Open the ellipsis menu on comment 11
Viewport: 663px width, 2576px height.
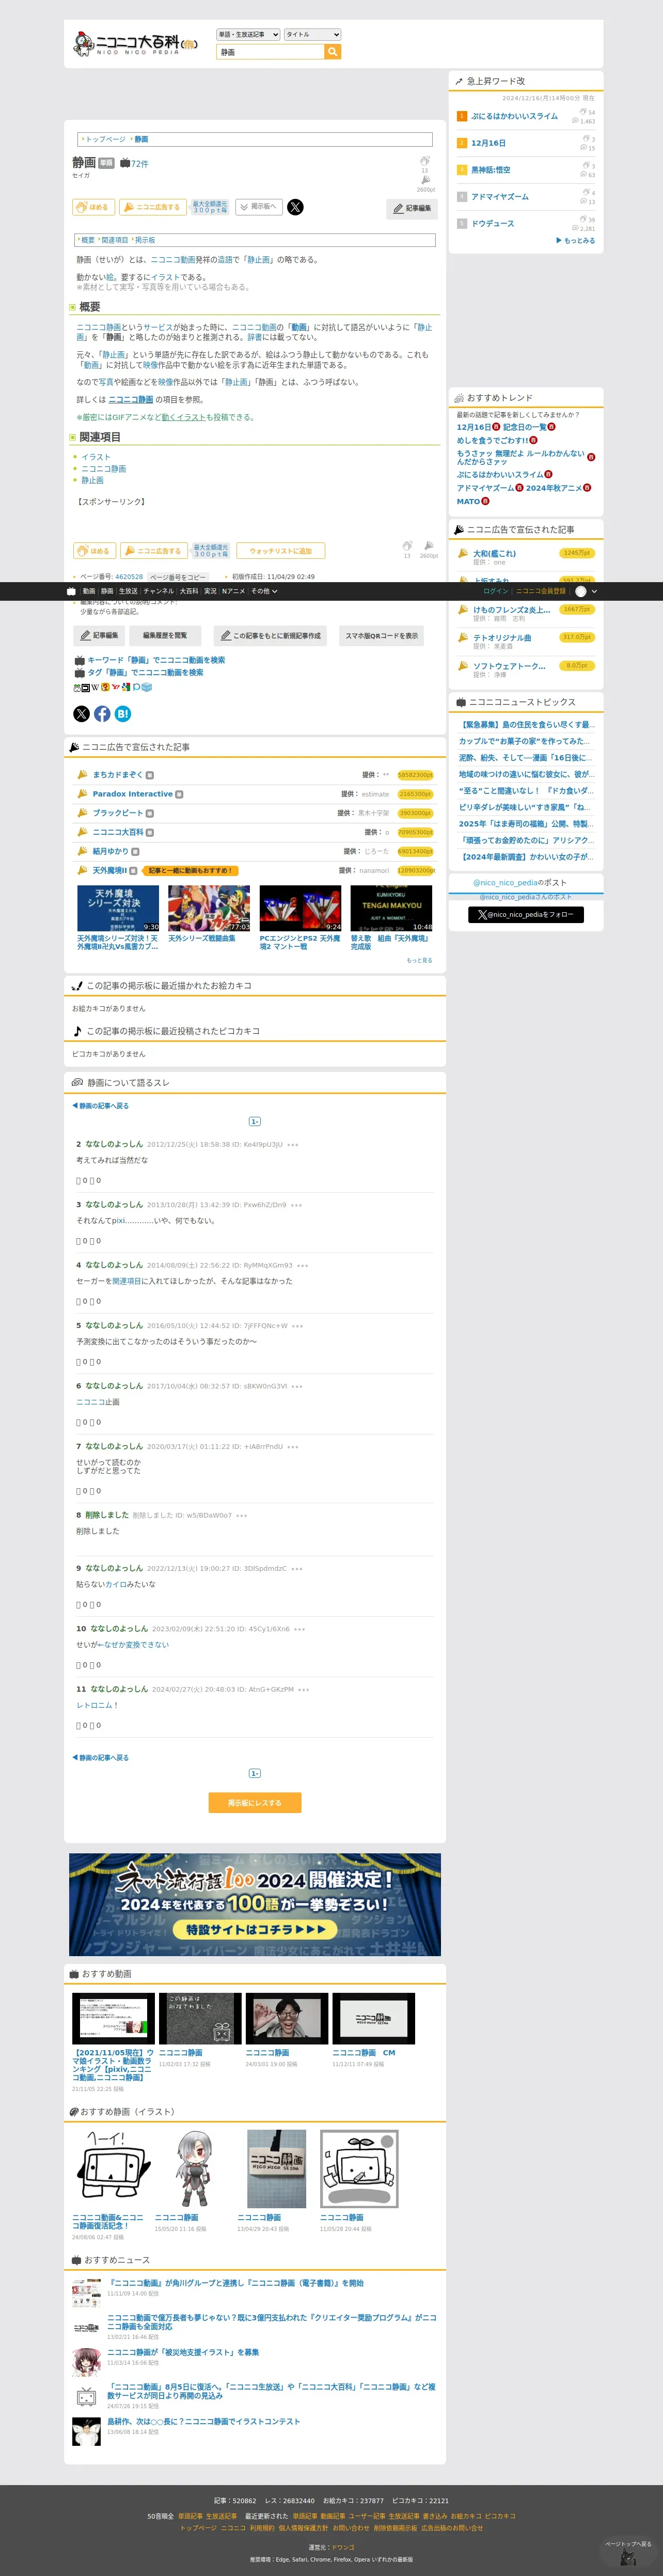coord(303,1690)
